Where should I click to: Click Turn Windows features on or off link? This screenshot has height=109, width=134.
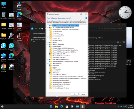(39, 41)
